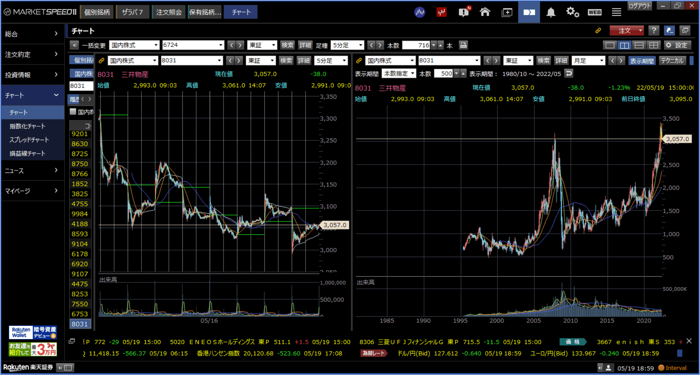Viewport: 700px width, 375px height.
Task: Open the left chart's 5分足 timeframe dropdown
Action: point(331,60)
